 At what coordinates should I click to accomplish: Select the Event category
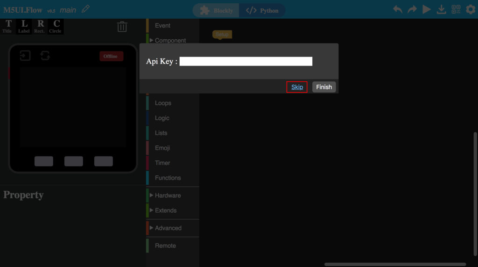click(x=173, y=26)
